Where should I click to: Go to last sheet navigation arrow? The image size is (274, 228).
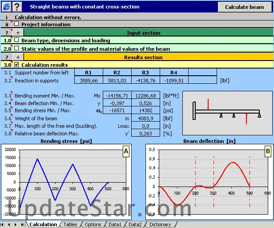click(23, 224)
